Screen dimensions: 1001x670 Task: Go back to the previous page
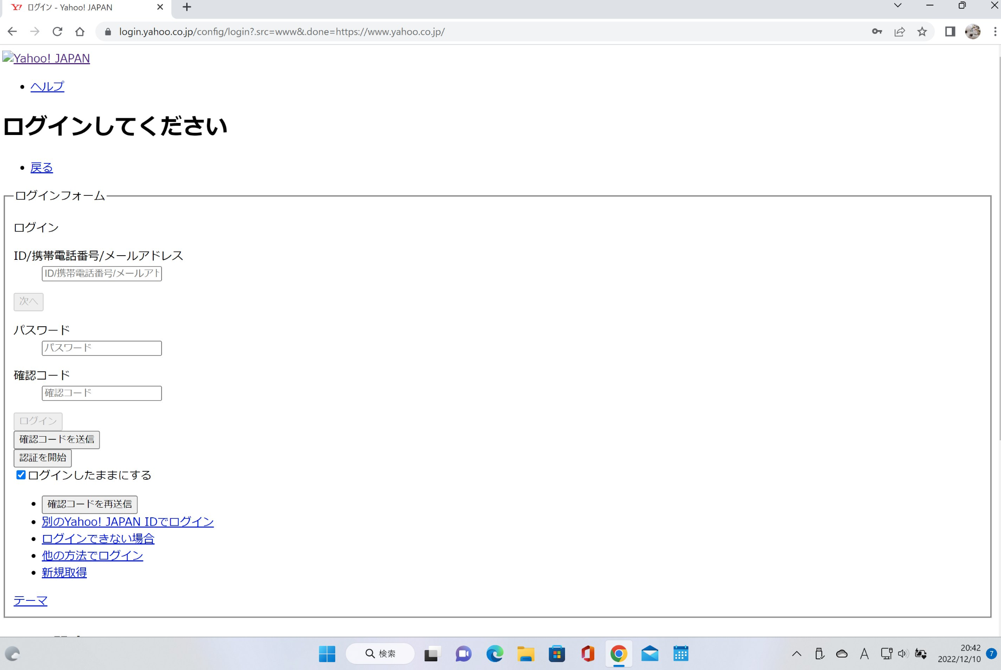[x=13, y=32]
